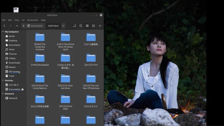The width and height of the screenshot is (224, 126).
Task: Open the File menu
Action: pos(4,20)
